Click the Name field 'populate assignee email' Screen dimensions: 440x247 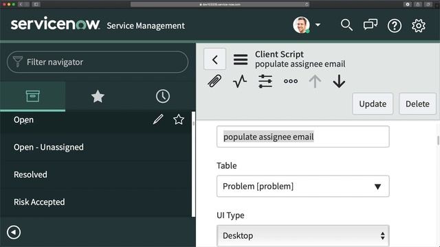click(302, 137)
